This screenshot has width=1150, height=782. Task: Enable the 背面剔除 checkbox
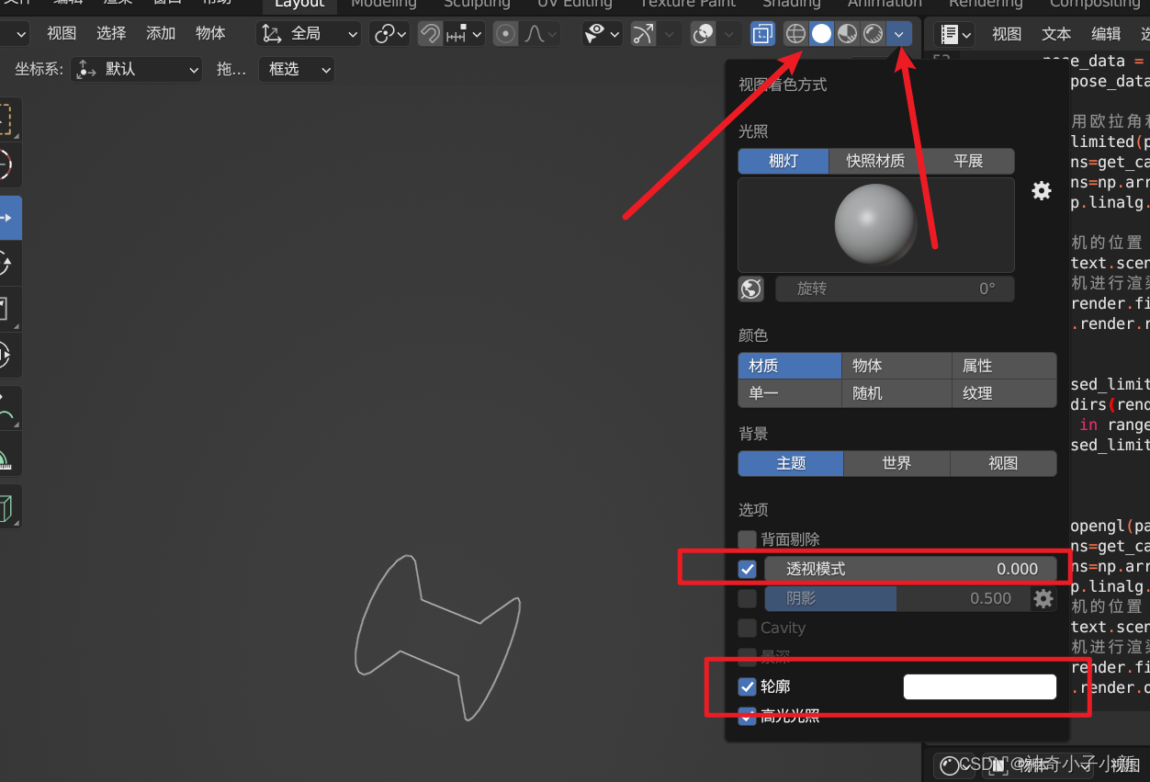(747, 538)
